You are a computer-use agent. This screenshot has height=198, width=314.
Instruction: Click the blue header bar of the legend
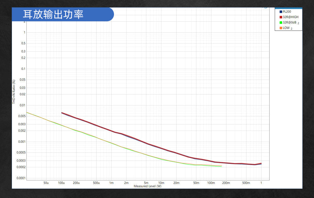click(x=288, y=8)
